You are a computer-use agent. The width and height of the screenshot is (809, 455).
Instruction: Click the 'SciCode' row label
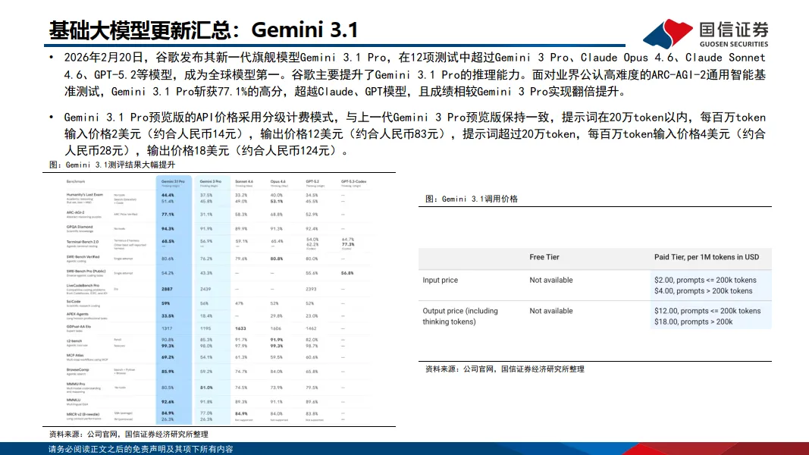tap(74, 301)
